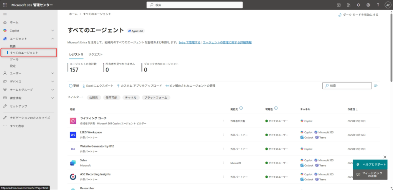Click Excel にエクスポート button
Image resolution: width=393 pixels, height=190 pixels.
98,86
